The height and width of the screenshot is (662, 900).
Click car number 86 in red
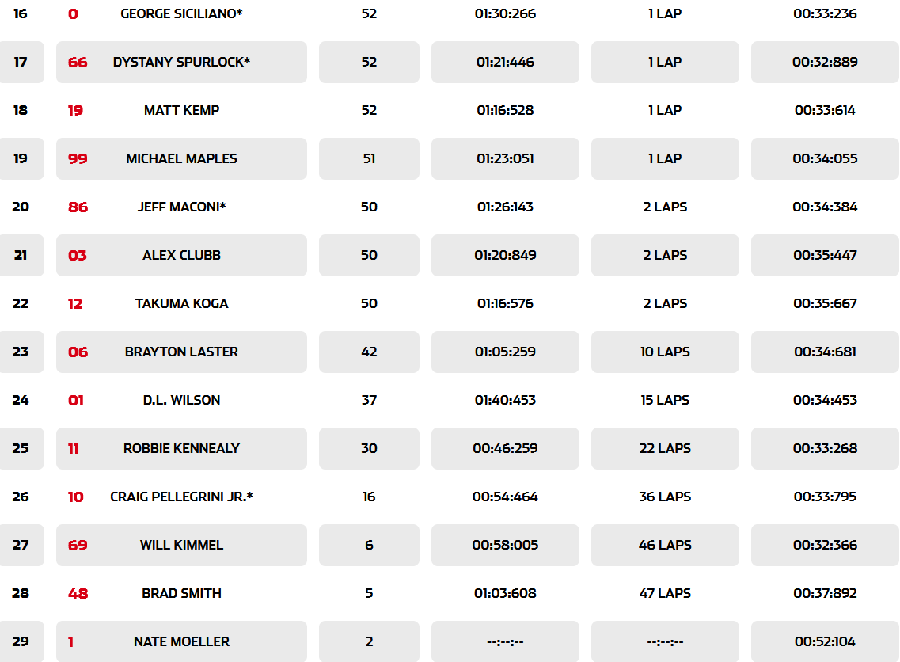(x=78, y=207)
